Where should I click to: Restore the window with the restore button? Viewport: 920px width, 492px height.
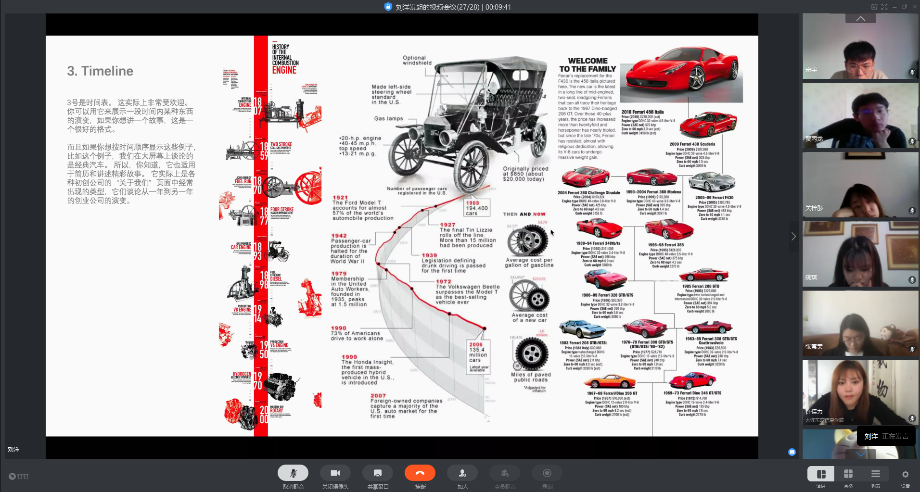coord(904,7)
